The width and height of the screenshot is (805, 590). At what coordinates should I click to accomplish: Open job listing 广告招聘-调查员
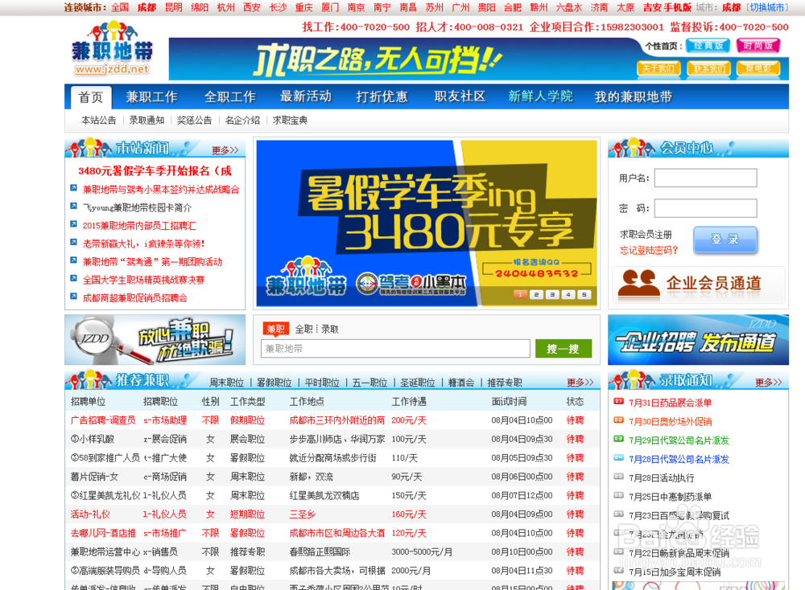click(x=103, y=420)
